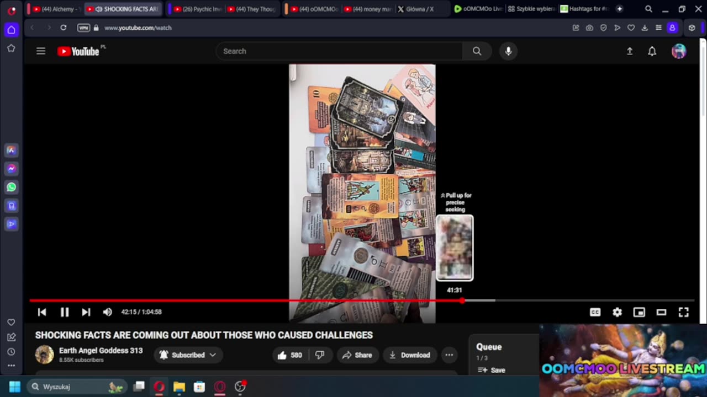Screen dimensions: 707x397
Task: Switch to Szybkie wybieranie tab
Action: click(531, 9)
